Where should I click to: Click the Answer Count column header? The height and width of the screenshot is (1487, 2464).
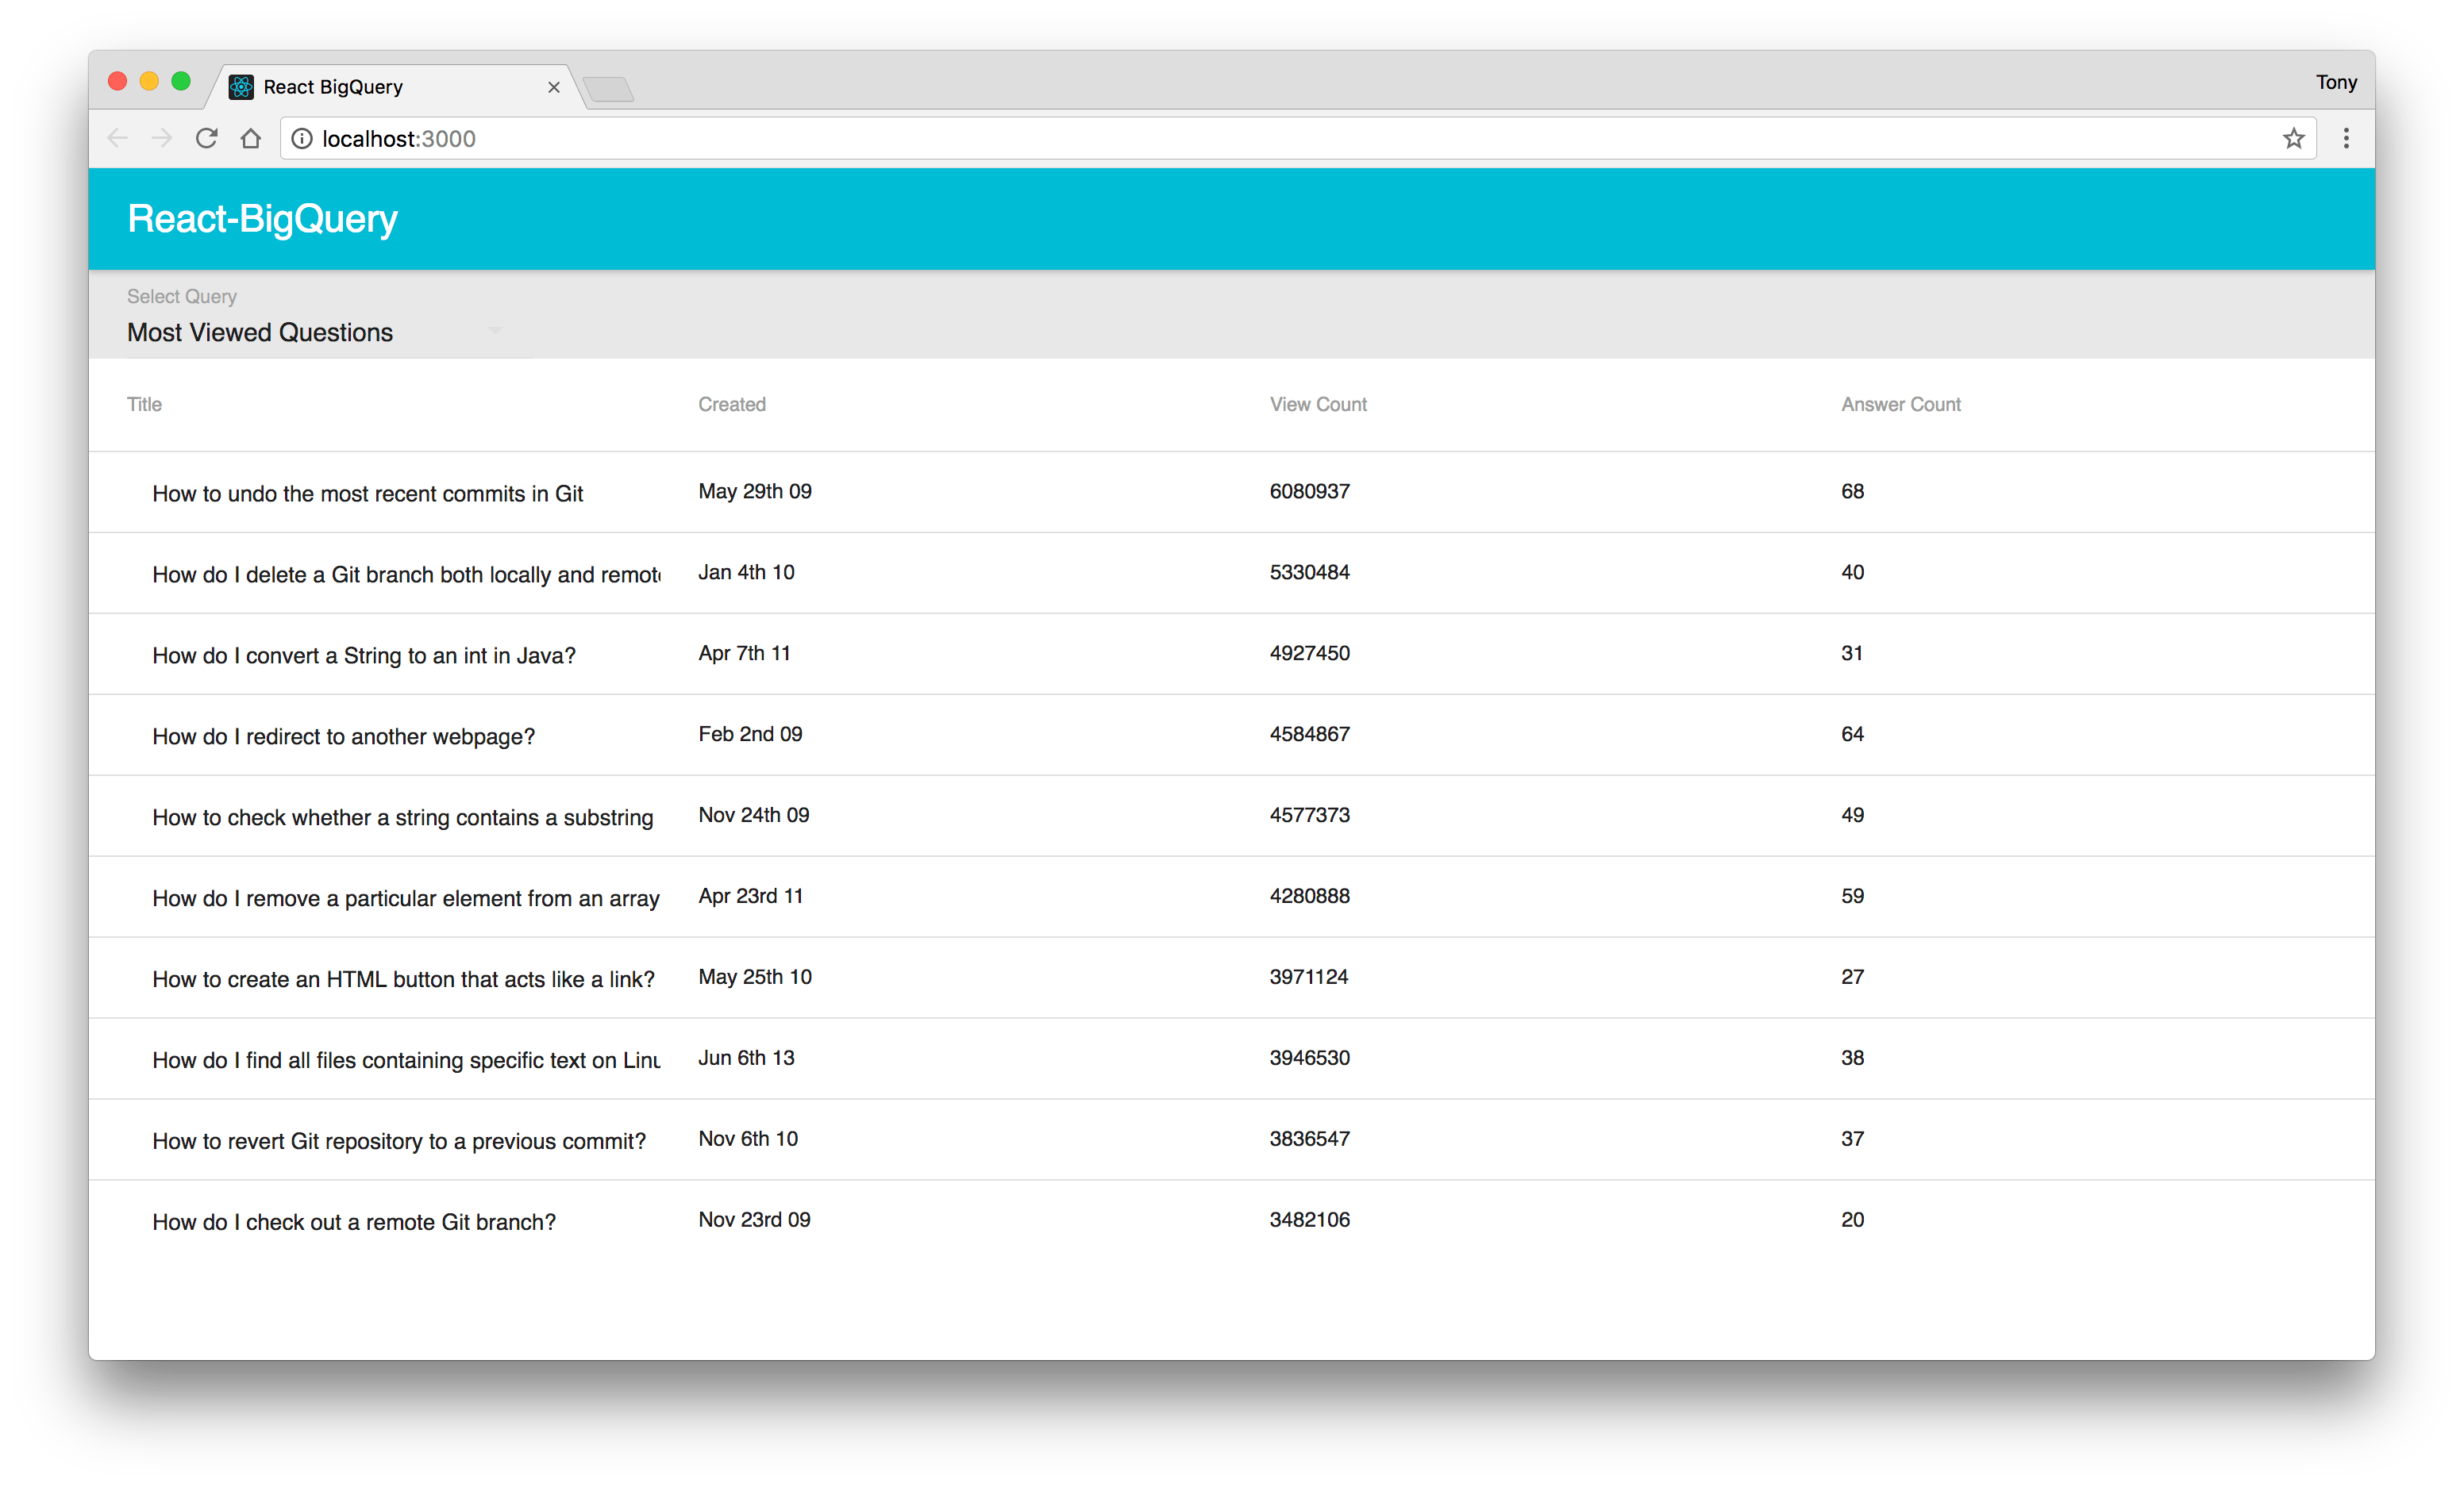(1899, 404)
